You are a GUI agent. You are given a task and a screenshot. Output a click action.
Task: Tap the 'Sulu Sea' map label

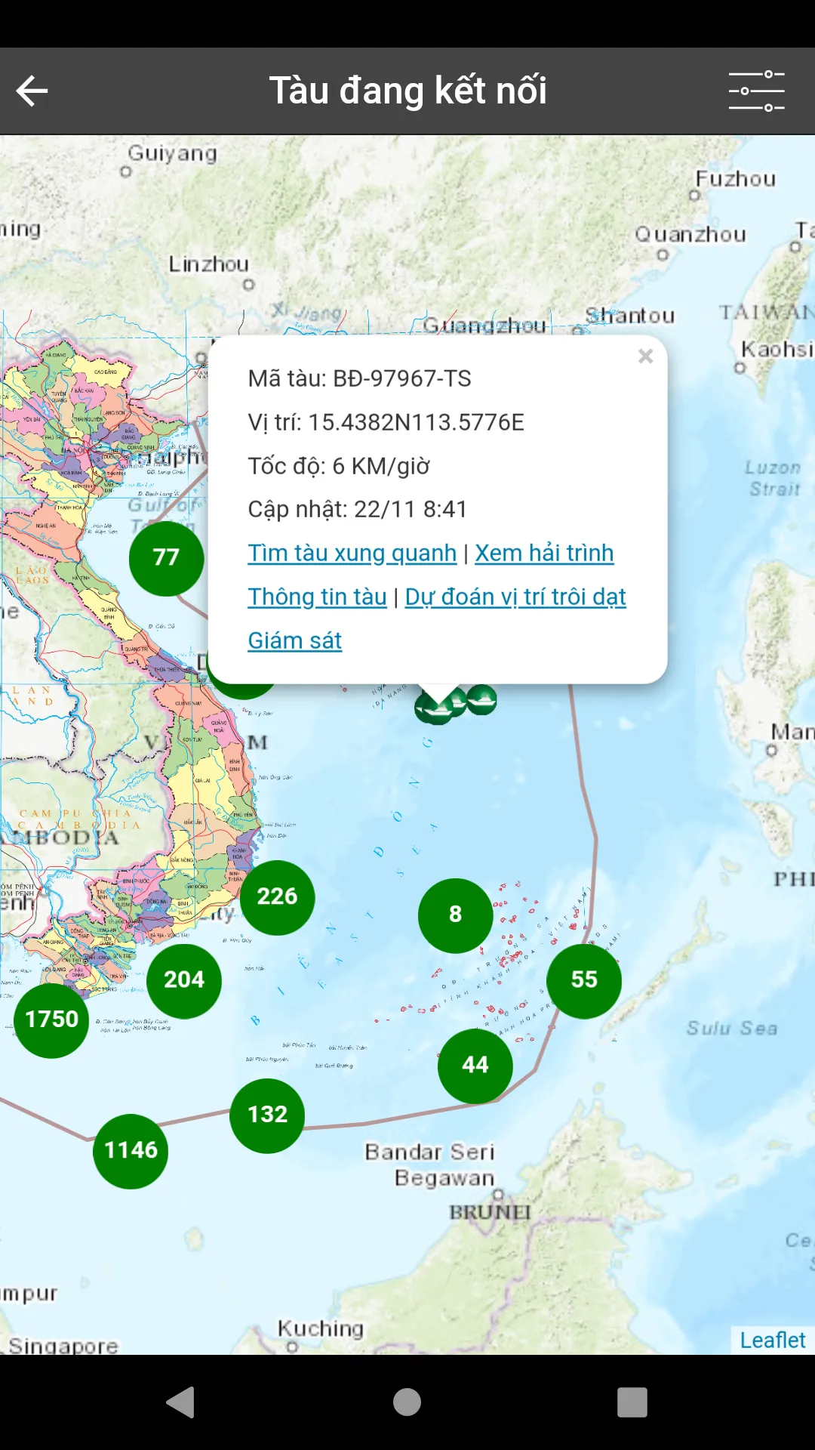[731, 1028]
